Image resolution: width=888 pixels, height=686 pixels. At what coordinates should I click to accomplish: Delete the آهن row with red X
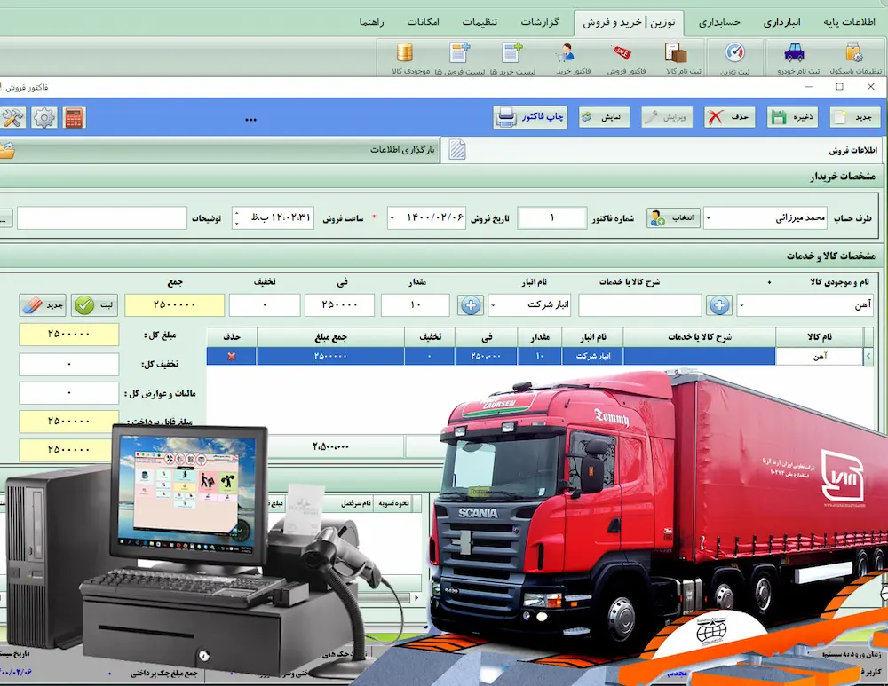(x=231, y=356)
